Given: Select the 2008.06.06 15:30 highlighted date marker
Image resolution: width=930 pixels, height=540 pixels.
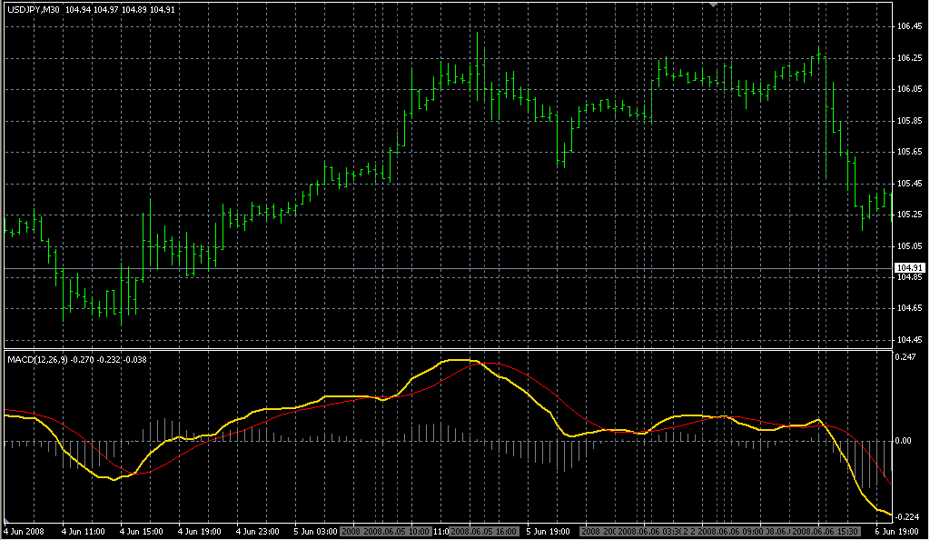Looking at the screenshot, I should 828,531.
